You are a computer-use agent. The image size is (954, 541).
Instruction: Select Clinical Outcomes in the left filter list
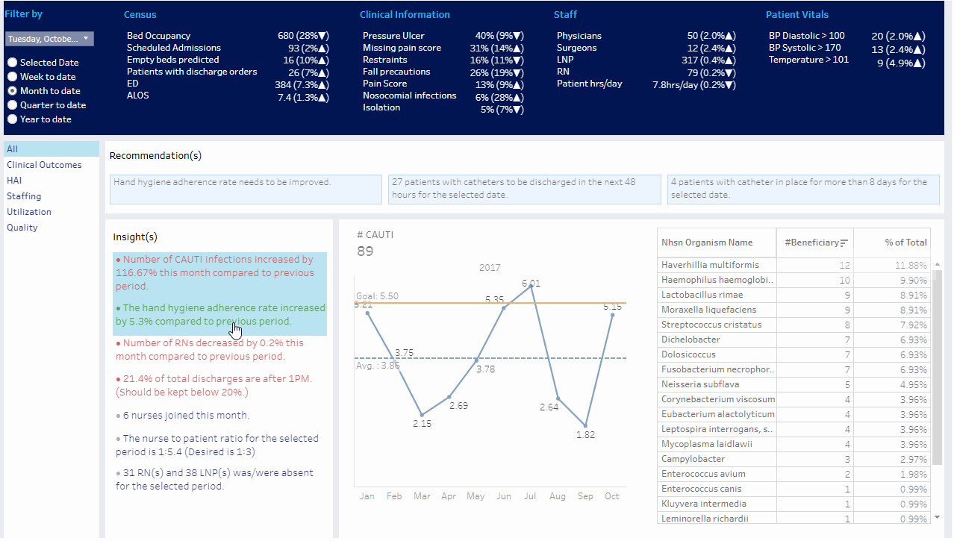pos(44,165)
